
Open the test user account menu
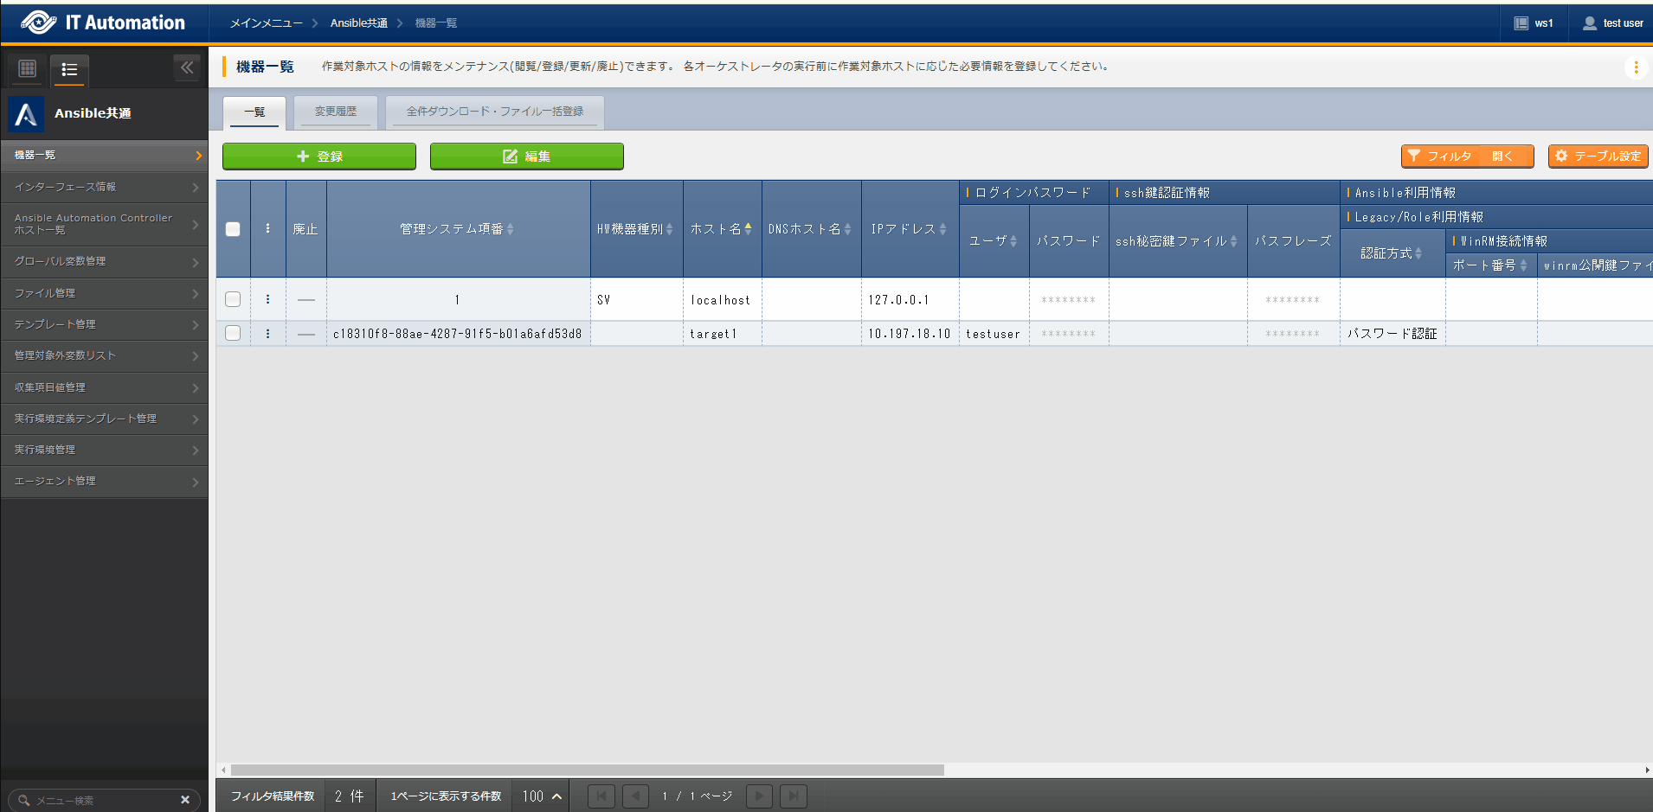coord(1612,23)
